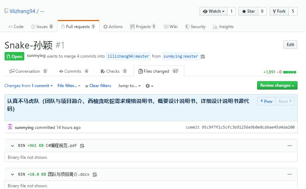This screenshot has width=306, height=189.
Task: Switch to the Commits tab
Action: point(74,71)
